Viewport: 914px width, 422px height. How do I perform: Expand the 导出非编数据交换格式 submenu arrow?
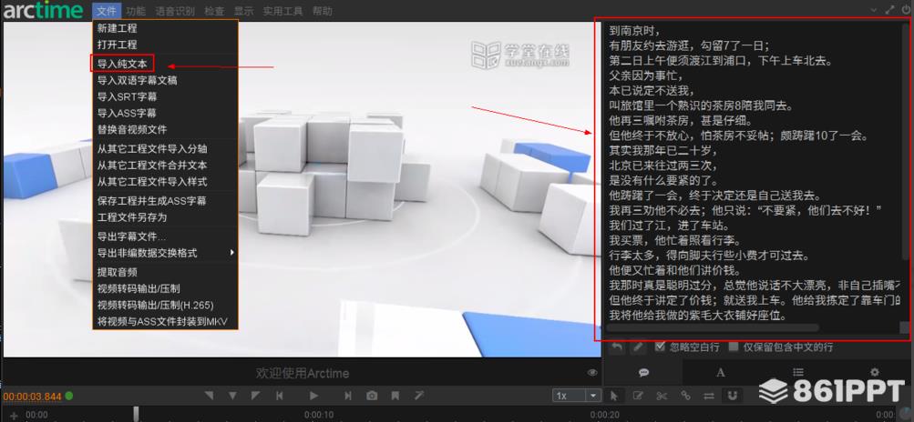232,253
